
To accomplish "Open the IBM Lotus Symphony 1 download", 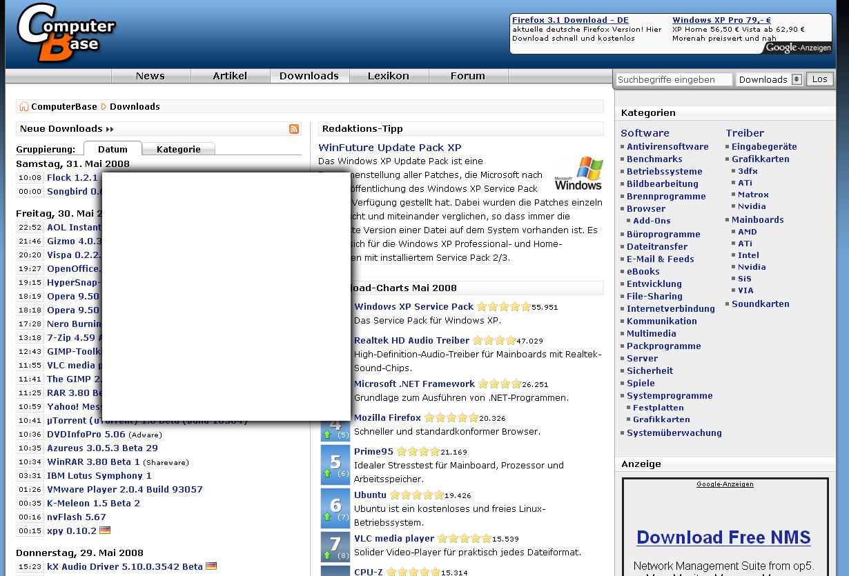I will coord(99,476).
